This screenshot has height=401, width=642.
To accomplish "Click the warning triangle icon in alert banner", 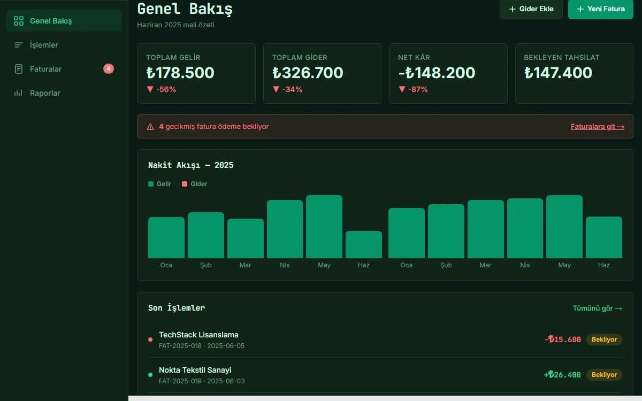I will tap(150, 127).
